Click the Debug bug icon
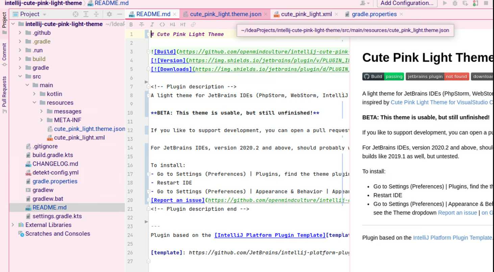The image size is (494, 272). (455, 3)
